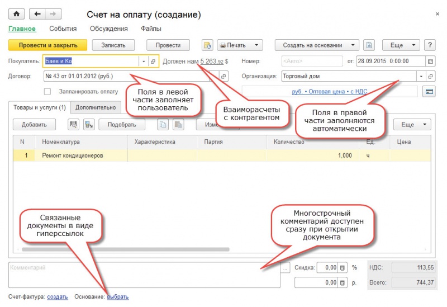Open the table Еще menu

click(412, 124)
